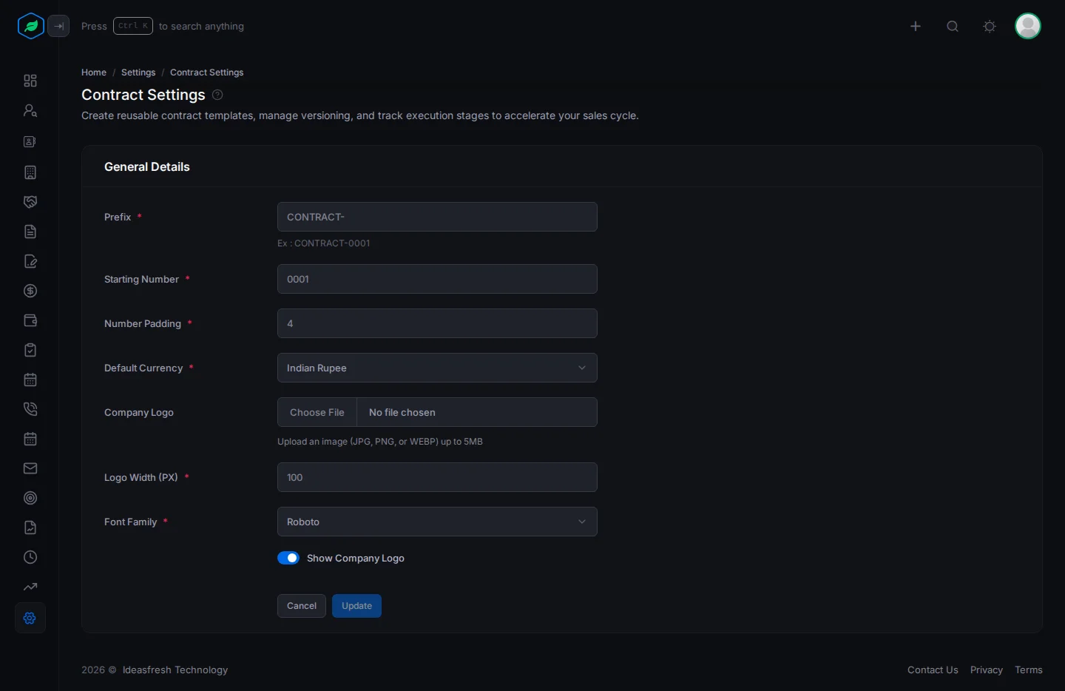Click help icon beside Contract Settings title
Screen dimensions: 1065x691
pos(217,95)
